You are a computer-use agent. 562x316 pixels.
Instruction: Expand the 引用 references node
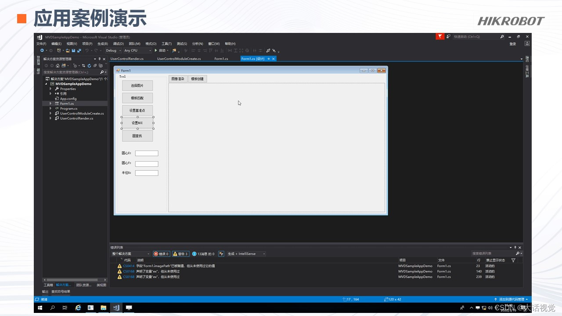point(50,93)
